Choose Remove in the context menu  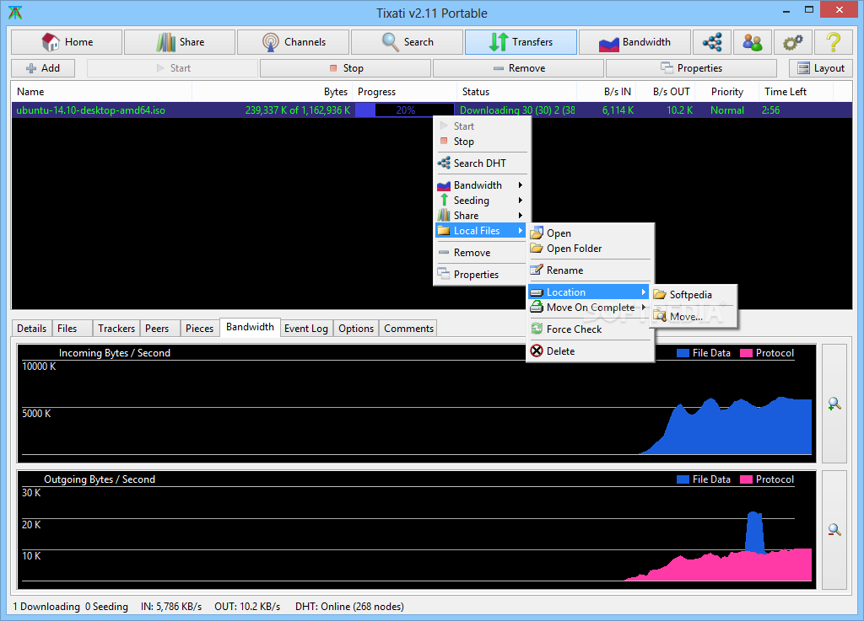pyautogui.click(x=482, y=253)
